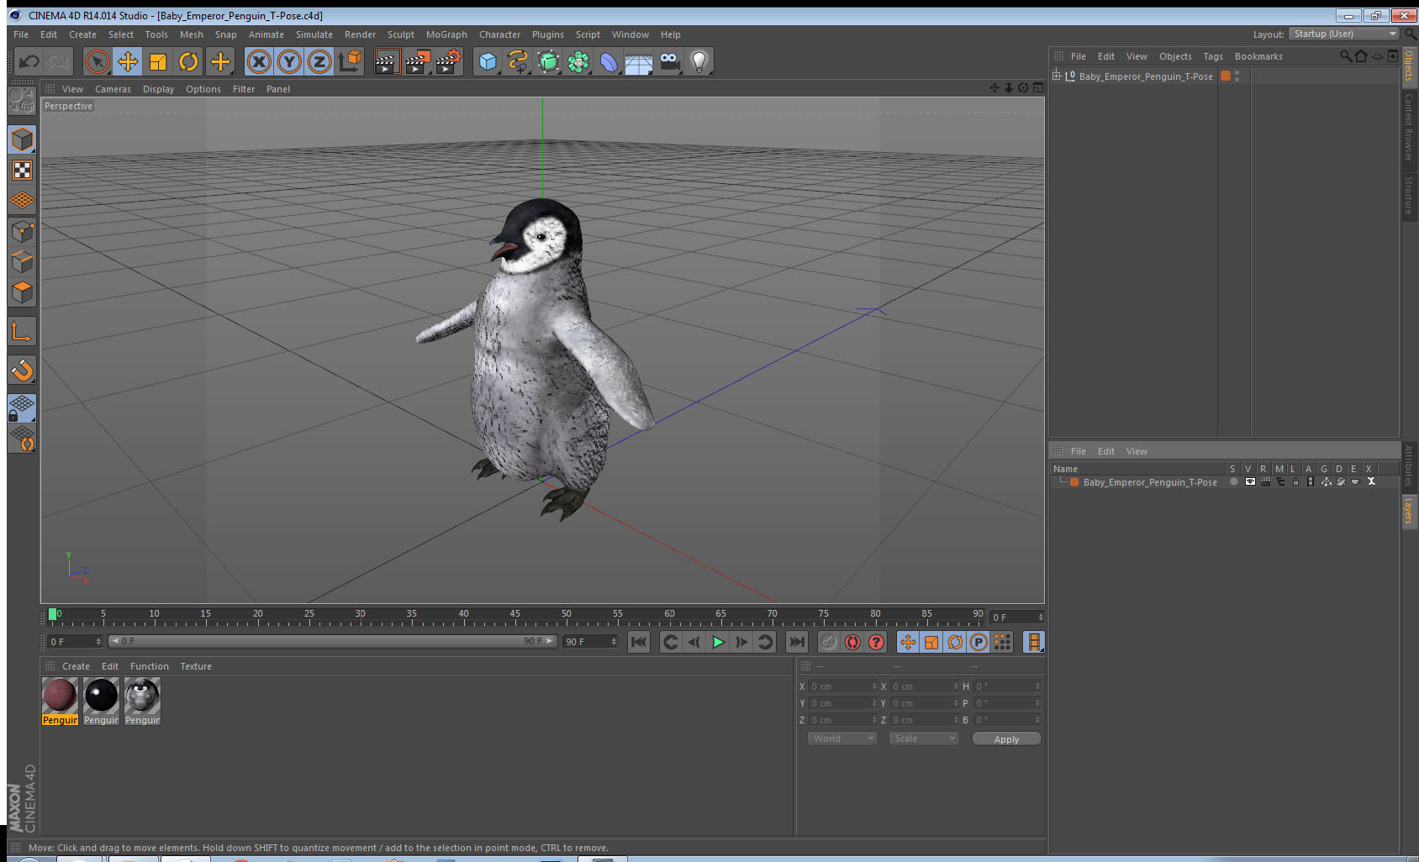
Task: Open the Character menu
Action: coord(499,34)
